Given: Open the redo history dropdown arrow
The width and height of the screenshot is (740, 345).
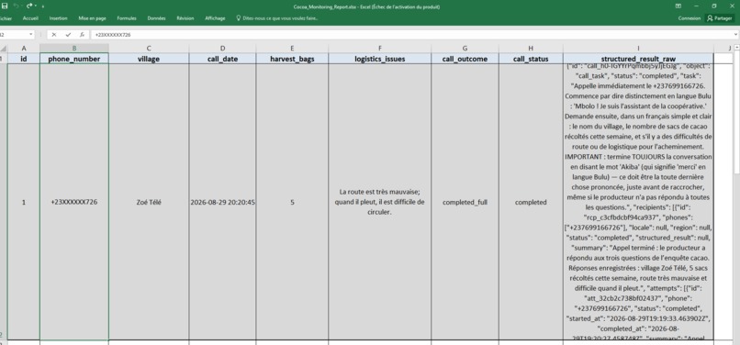Looking at the screenshot, I should (x=36, y=6).
